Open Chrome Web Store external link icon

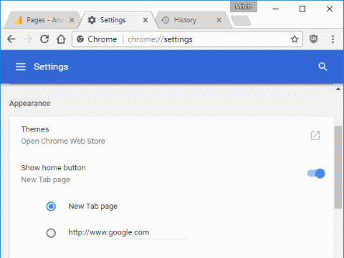315,135
